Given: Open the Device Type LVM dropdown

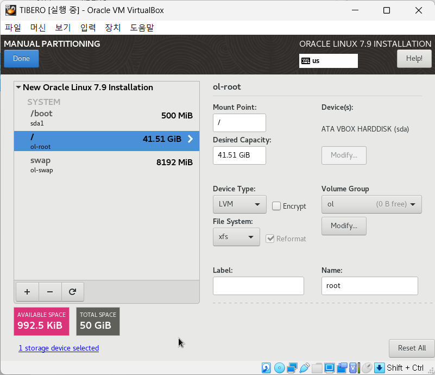Looking at the screenshot, I should pos(239,204).
